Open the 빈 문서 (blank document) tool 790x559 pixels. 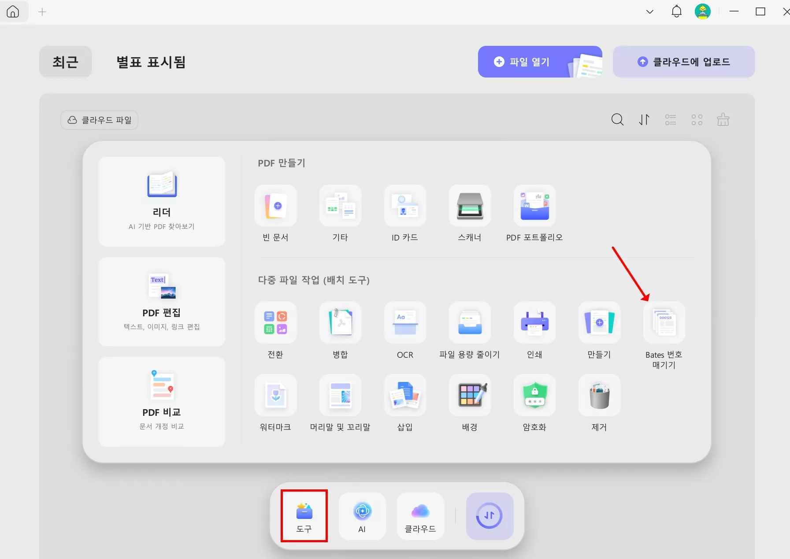coord(275,206)
